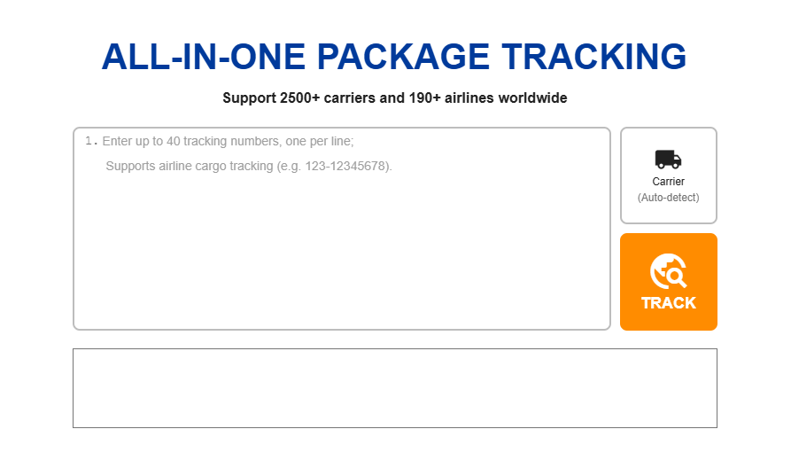Click the white TRACK text label

tap(669, 303)
